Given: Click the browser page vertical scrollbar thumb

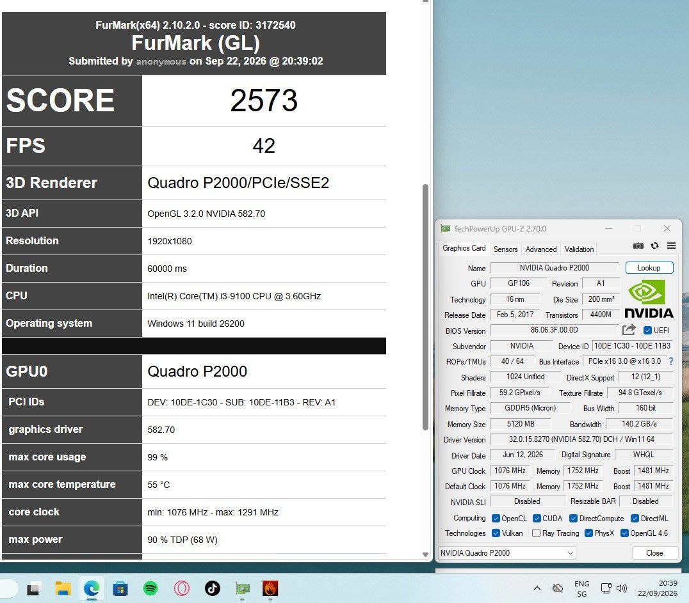Looking at the screenshot, I should pyautogui.click(x=425, y=307).
